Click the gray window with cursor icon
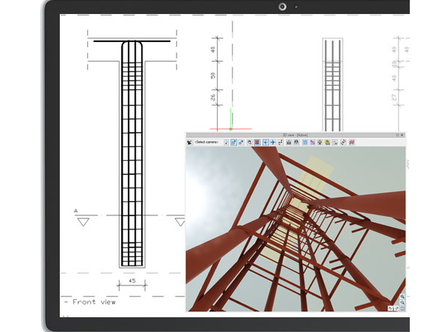The height and width of the screenshot is (332, 443). pyautogui.click(x=334, y=142)
